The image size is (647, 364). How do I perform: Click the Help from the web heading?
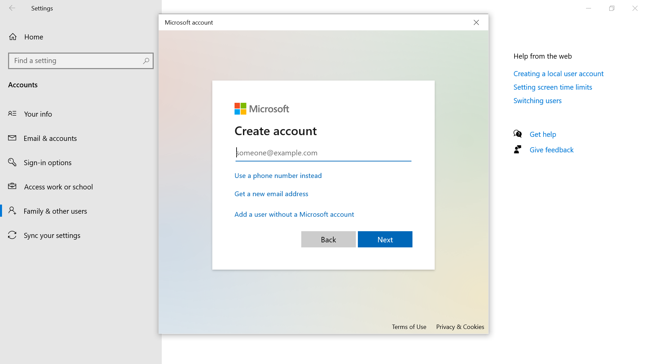tap(543, 56)
